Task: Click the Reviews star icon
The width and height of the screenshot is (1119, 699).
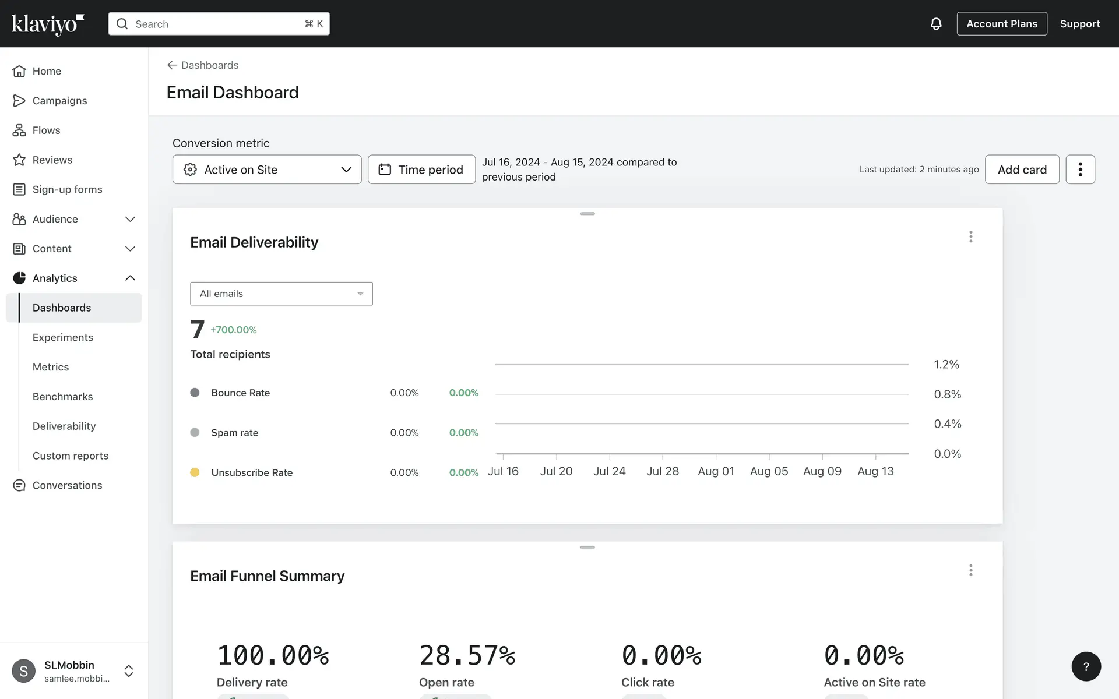Action: click(19, 160)
